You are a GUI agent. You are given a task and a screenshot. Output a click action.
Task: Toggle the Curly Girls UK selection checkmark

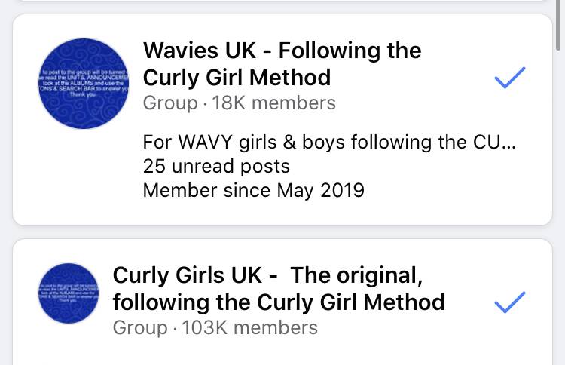(510, 302)
